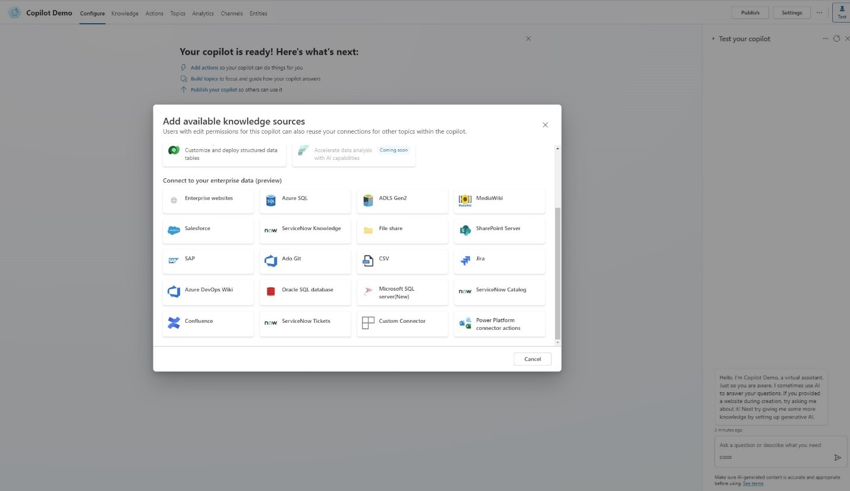Click the ServiceNow Knowledge logo icon
The width and height of the screenshot is (850, 491).
[271, 231]
